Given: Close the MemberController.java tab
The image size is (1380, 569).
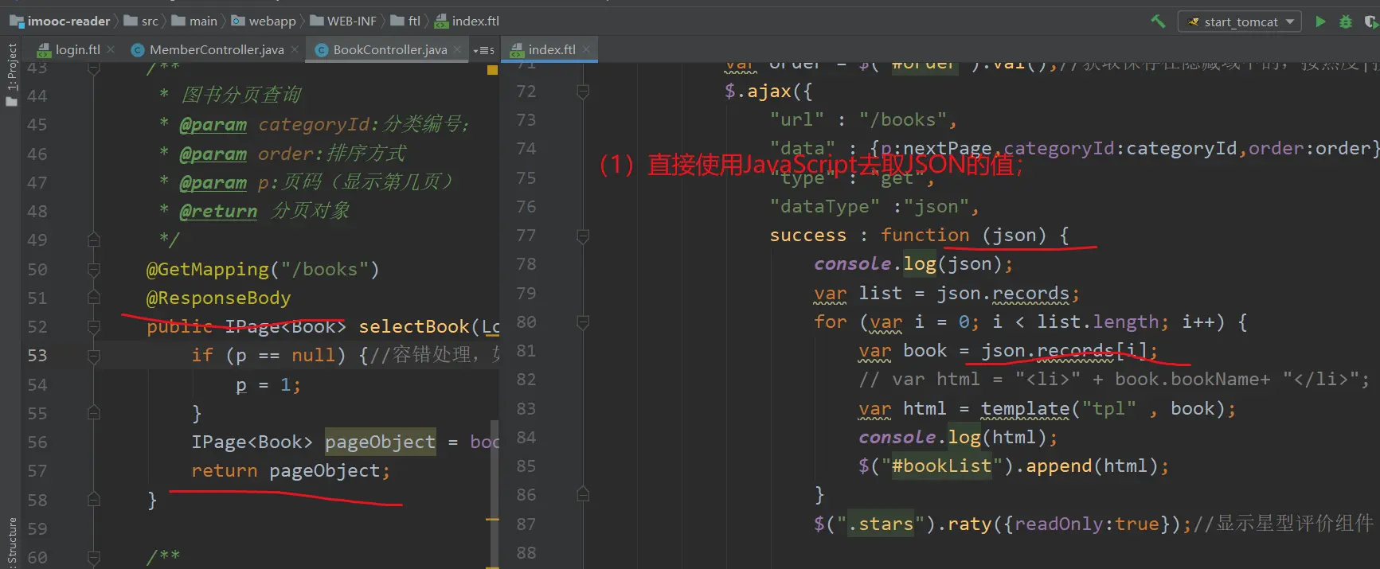Looking at the screenshot, I should [295, 49].
